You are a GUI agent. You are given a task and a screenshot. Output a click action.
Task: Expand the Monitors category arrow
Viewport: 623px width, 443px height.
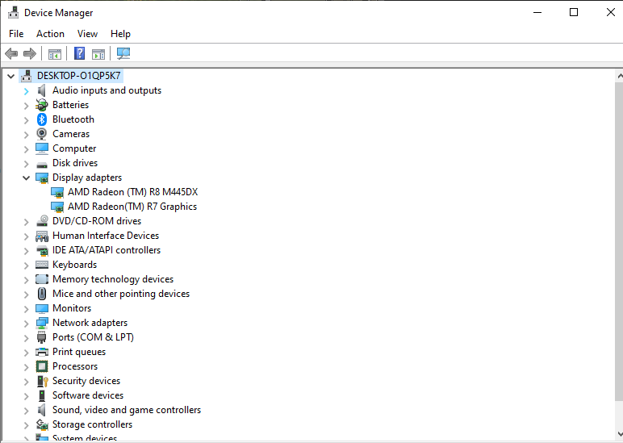(x=26, y=309)
